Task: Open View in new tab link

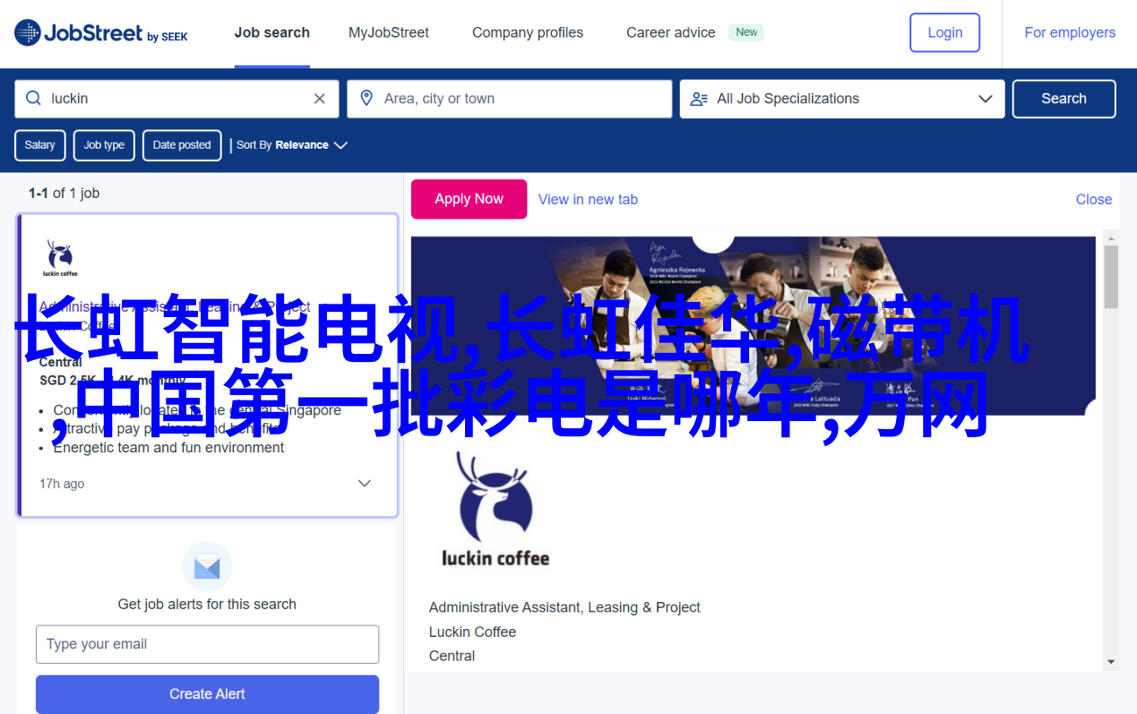Action: 588,200
